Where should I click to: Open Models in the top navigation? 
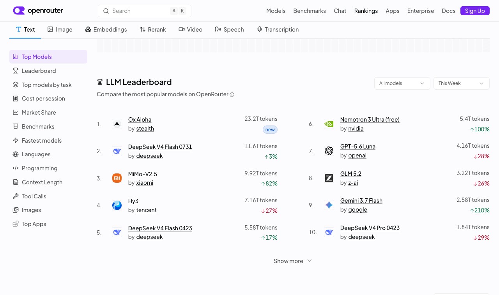(x=276, y=11)
